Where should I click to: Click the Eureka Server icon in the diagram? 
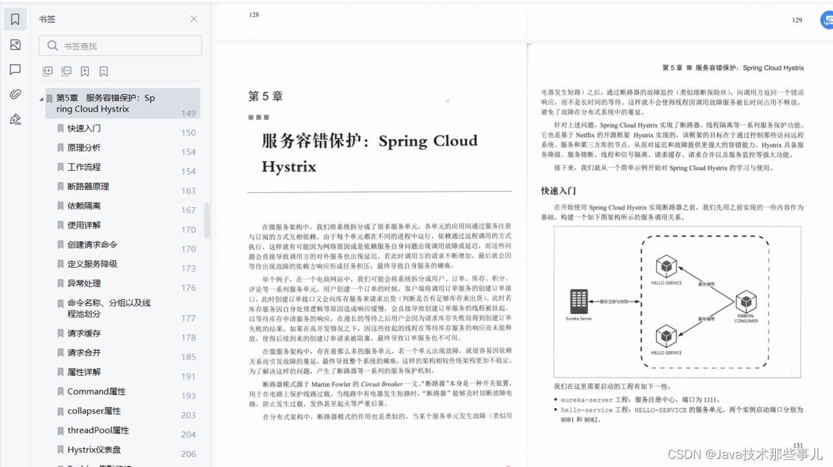click(578, 302)
